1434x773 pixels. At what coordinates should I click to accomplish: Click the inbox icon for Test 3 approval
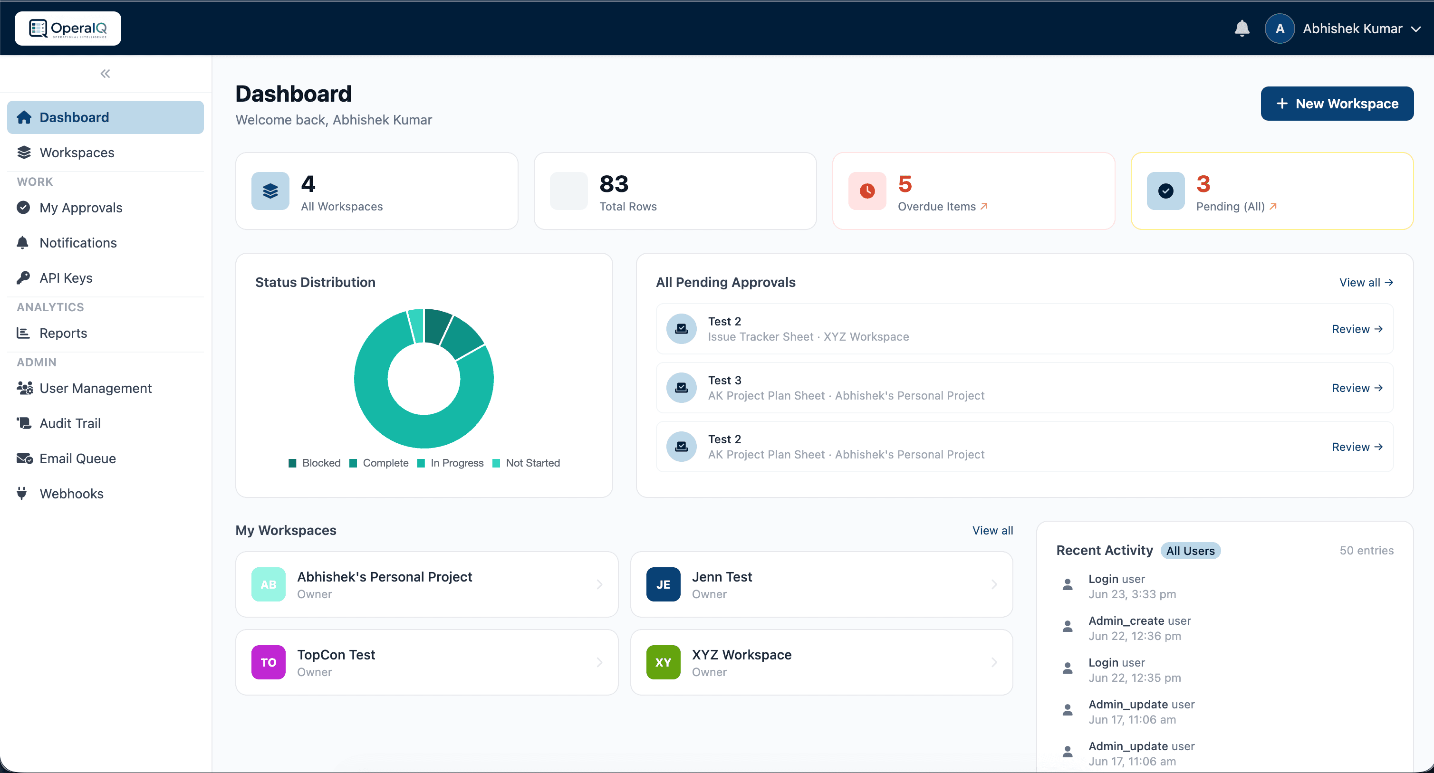coord(682,388)
